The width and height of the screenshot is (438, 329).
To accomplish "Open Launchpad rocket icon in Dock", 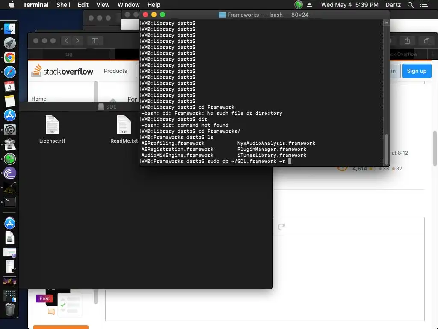I will coord(10,43).
